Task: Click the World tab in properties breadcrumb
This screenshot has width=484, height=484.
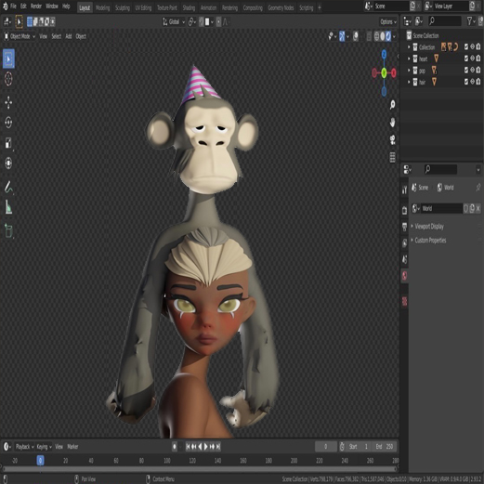Action: [x=446, y=188]
